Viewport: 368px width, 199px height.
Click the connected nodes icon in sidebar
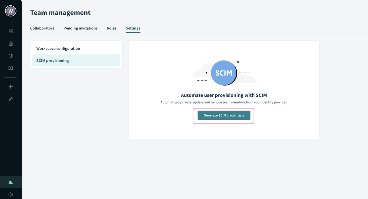click(11, 86)
